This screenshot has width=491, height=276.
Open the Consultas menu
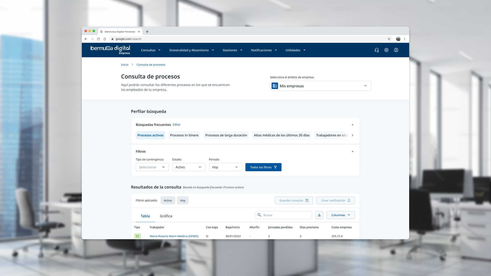click(151, 50)
